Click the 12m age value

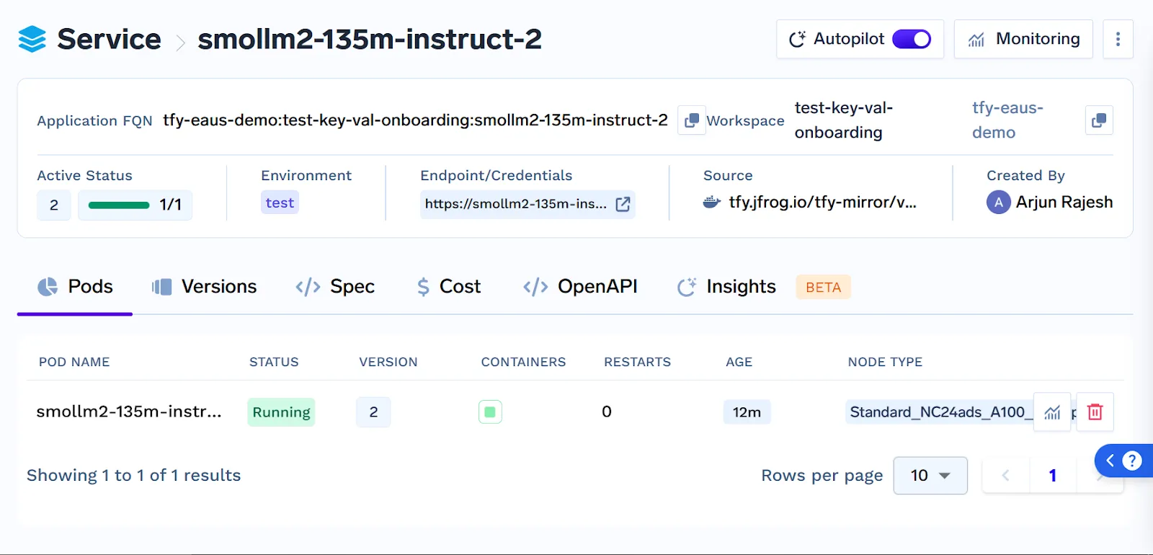point(747,412)
